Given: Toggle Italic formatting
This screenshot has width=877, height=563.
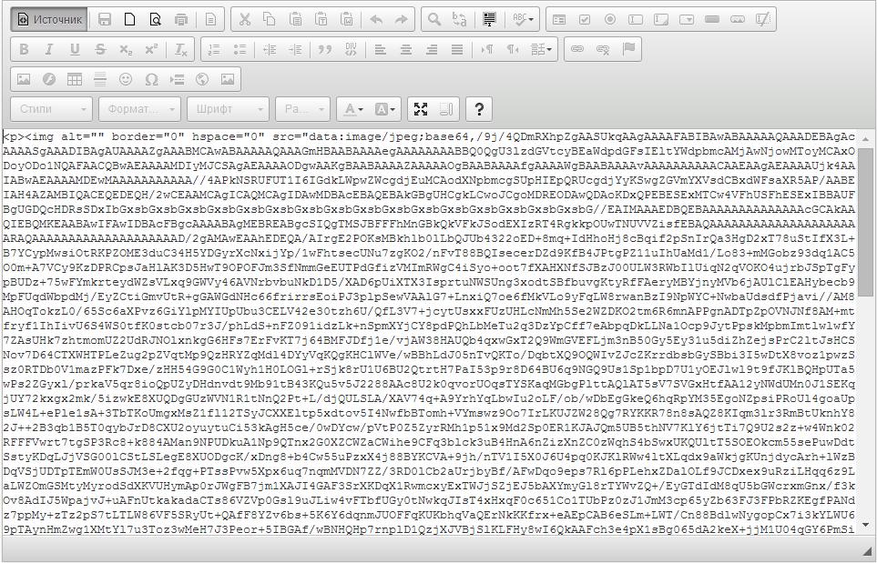Looking at the screenshot, I should 49,49.
